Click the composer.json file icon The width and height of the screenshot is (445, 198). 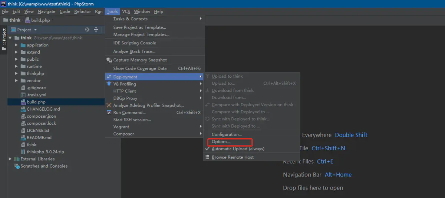23,116
